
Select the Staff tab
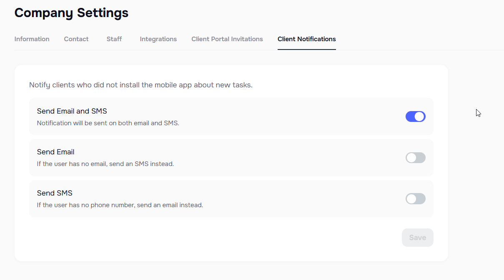coord(114,39)
